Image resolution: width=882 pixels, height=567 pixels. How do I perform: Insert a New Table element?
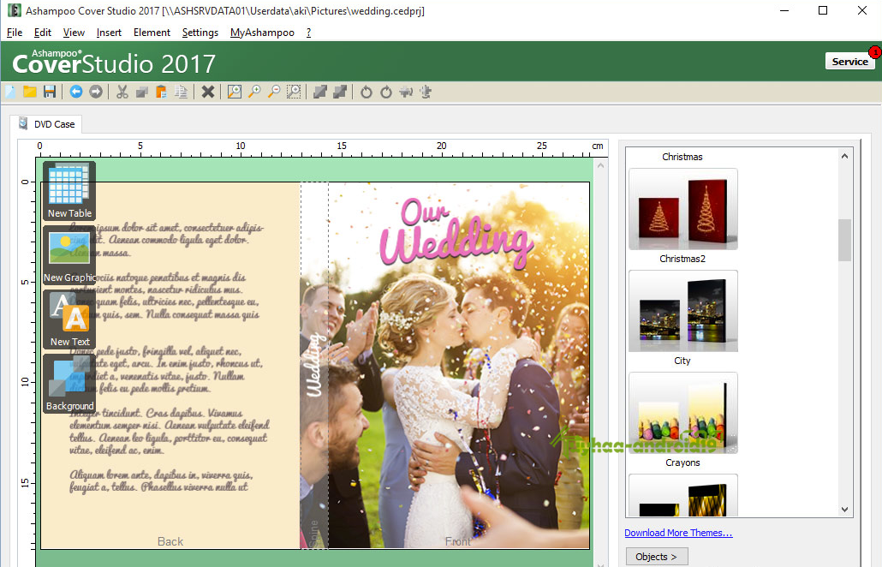(x=69, y=191)
